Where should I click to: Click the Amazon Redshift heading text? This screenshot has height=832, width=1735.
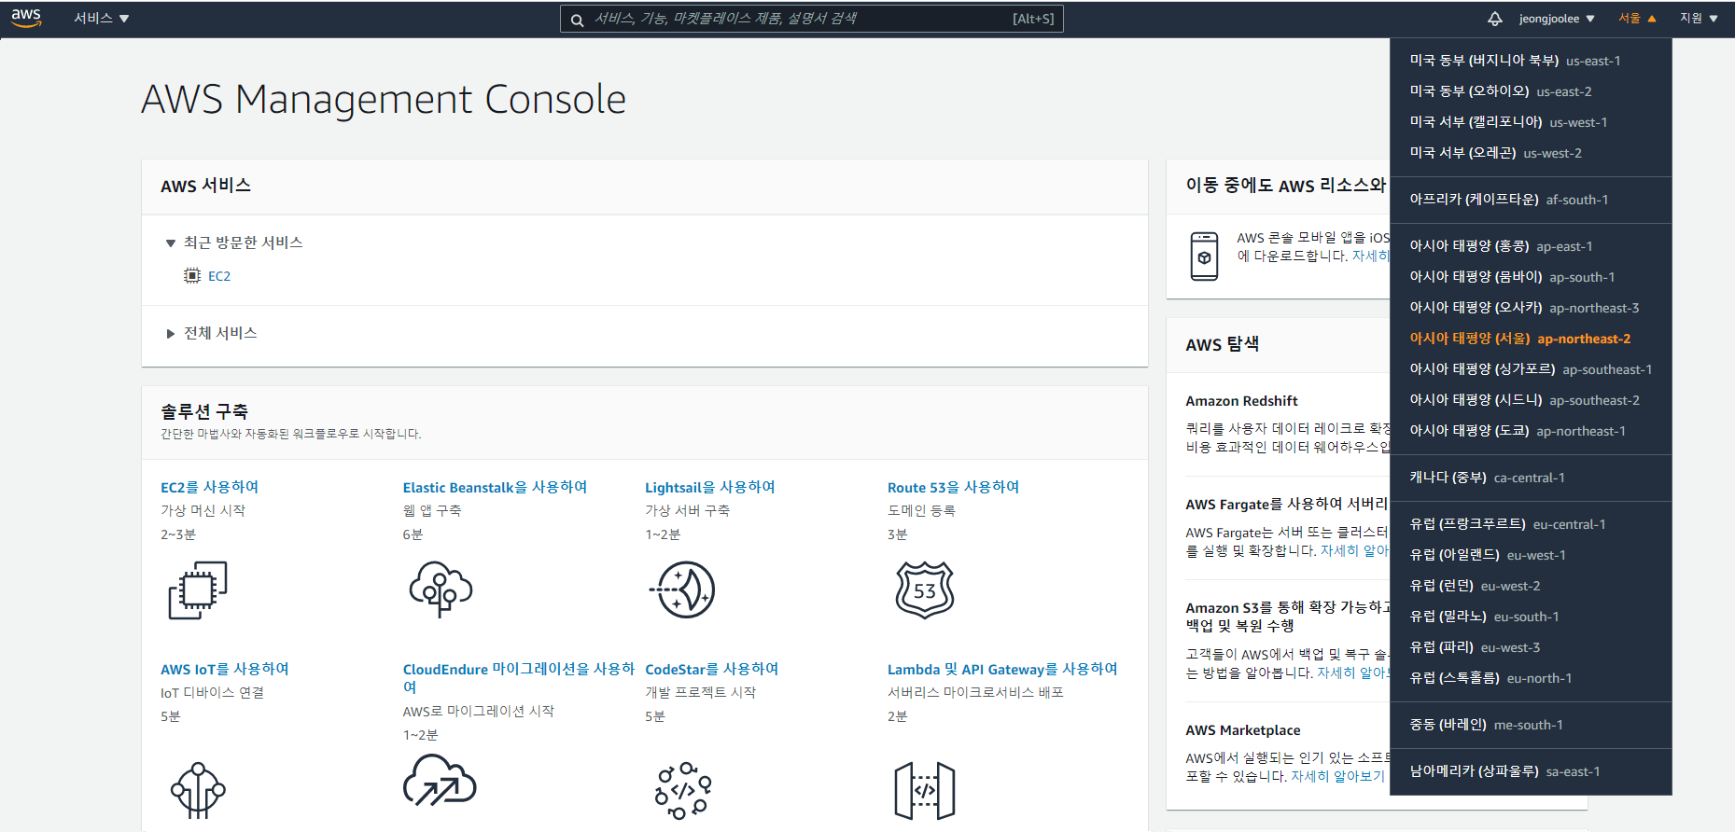(1241, 401)
